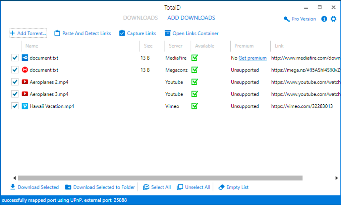342x205 pixels.
Task: Click green available checkmark for Megaconz row
Action: (194, 70)
